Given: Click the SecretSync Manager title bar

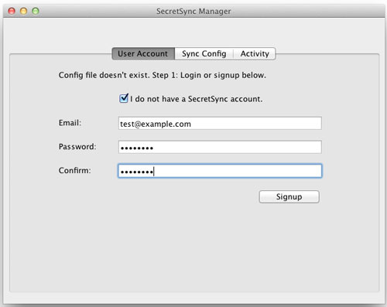Looking at the screenshot, I should [193, 11].
